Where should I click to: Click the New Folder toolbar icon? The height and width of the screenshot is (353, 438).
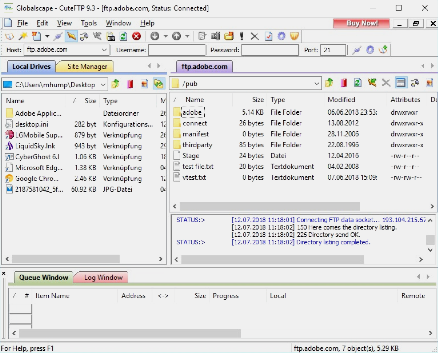point(229,36)
